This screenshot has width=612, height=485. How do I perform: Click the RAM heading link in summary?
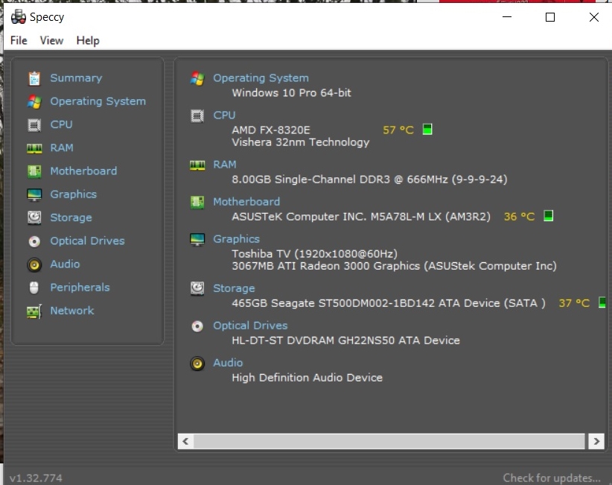225,165
